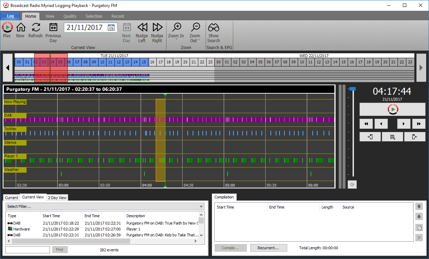Step back with single left arrow
The height and width of the screenshot is (259, 429).
[x=381, y=124]
